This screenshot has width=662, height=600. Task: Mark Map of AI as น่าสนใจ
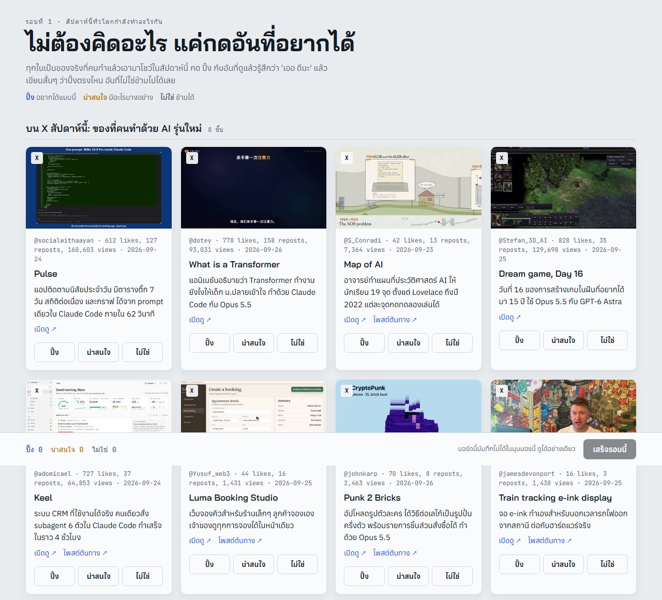pyautogui.click(x=408, y=343)
